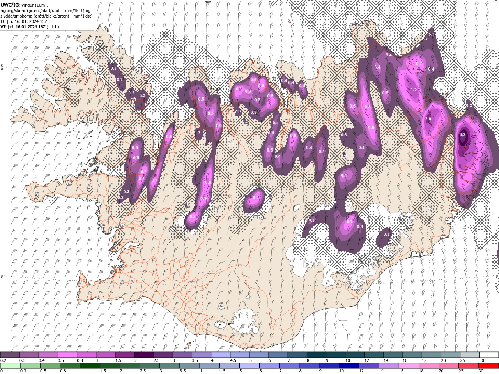The width and height of the screenshot is (499, 374).
Task: Click bottom-row deep blue swatch between 10 and 12
Action: (x=349, y=366)
